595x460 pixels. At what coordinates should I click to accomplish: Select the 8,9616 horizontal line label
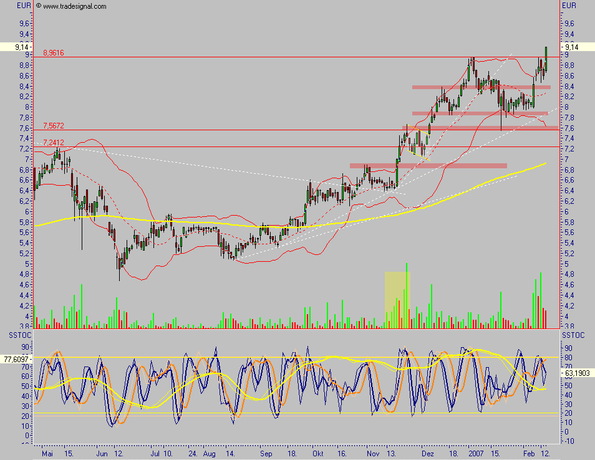coord(53,54)
